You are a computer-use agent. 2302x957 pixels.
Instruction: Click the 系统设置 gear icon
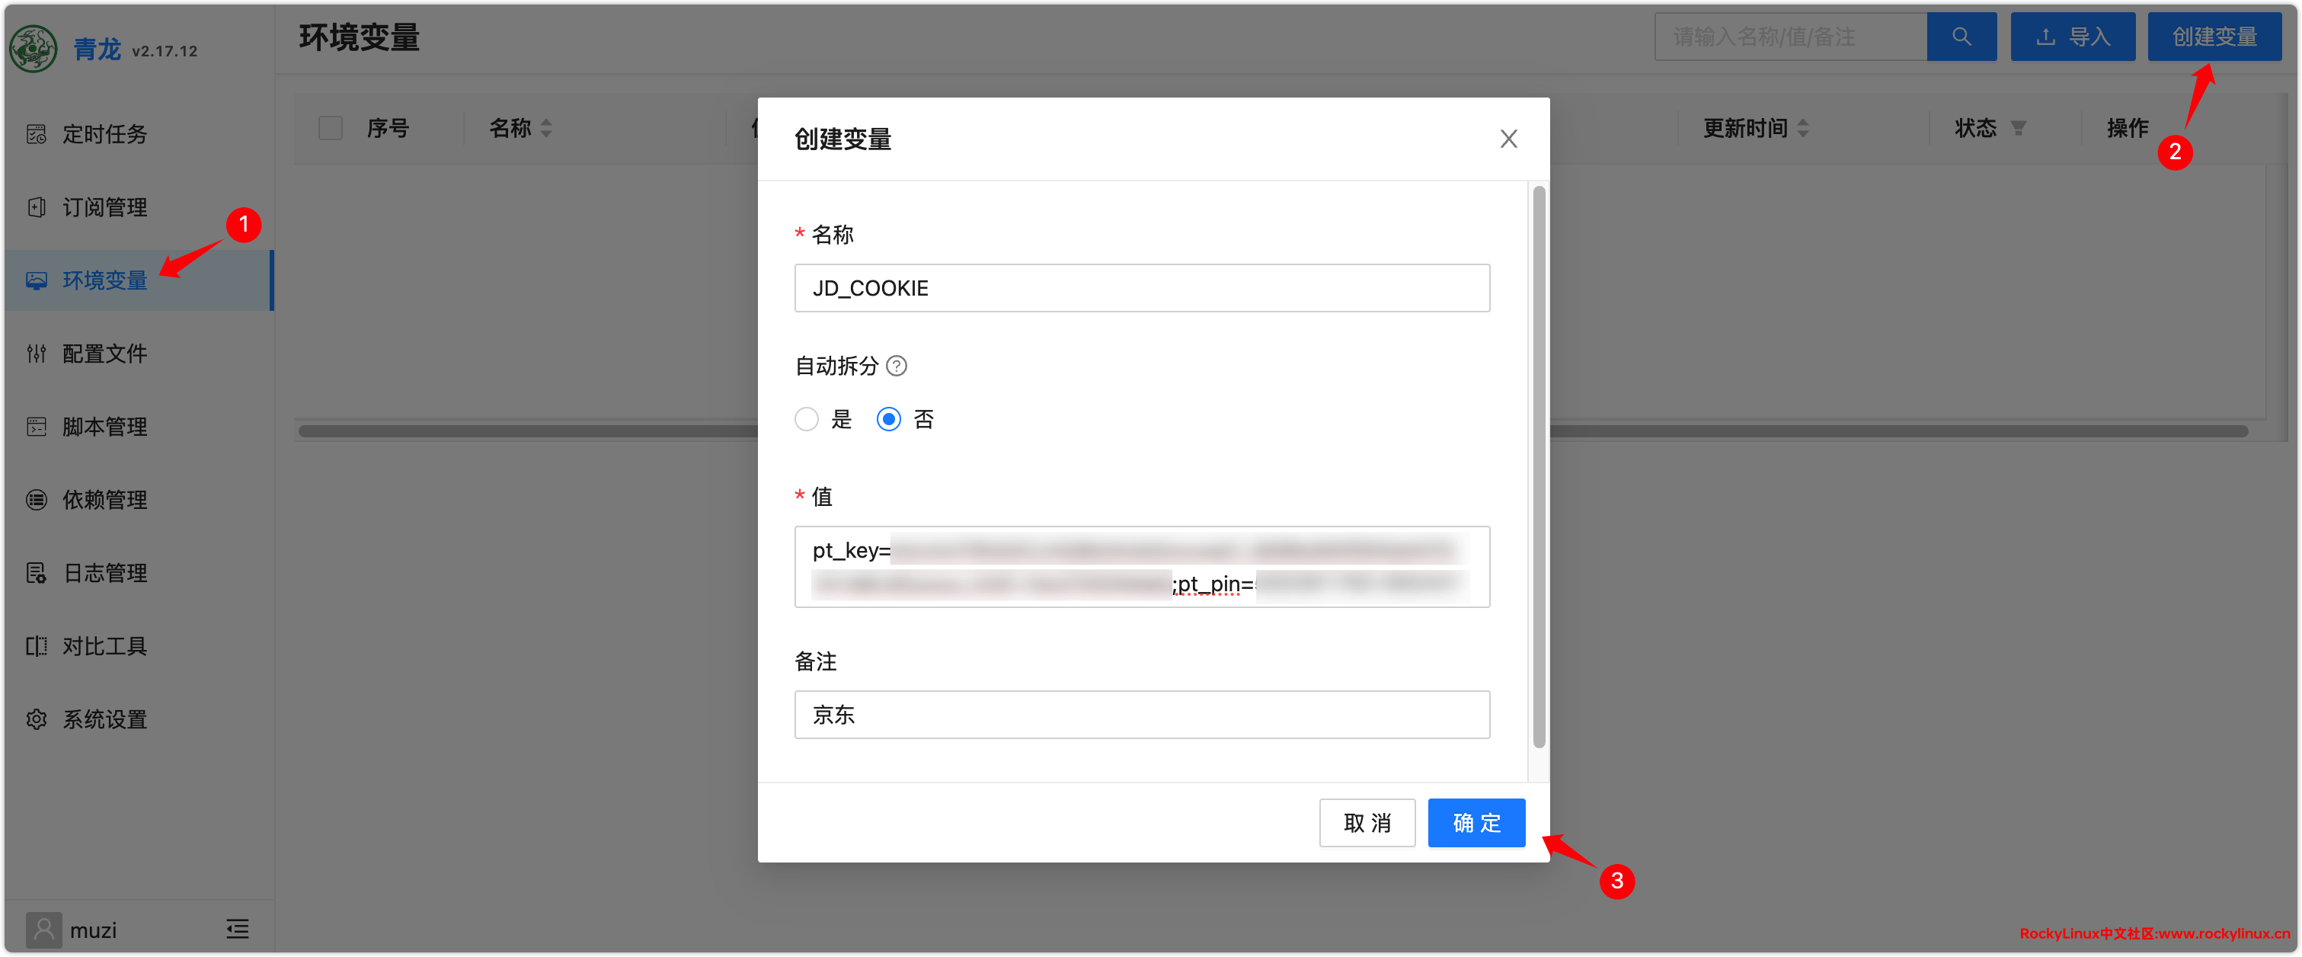pos(36,719)
